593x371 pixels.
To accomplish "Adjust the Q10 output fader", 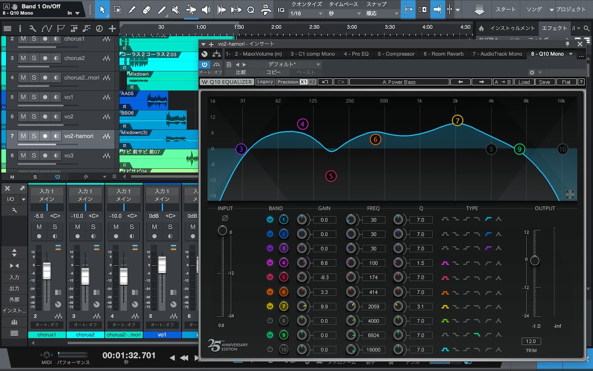I will click(x=535, y=261).
